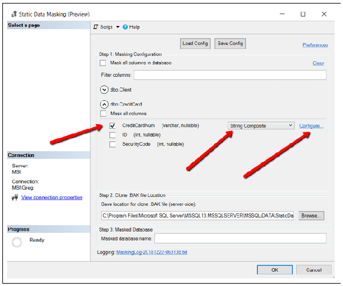The width and height of the screenshot is (343, 286).
Task: Open the MaskingLog text file link
Action: coord(151,252)
